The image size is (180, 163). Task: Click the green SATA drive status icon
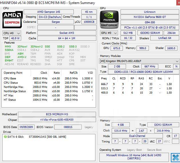[x=5, y=137]
